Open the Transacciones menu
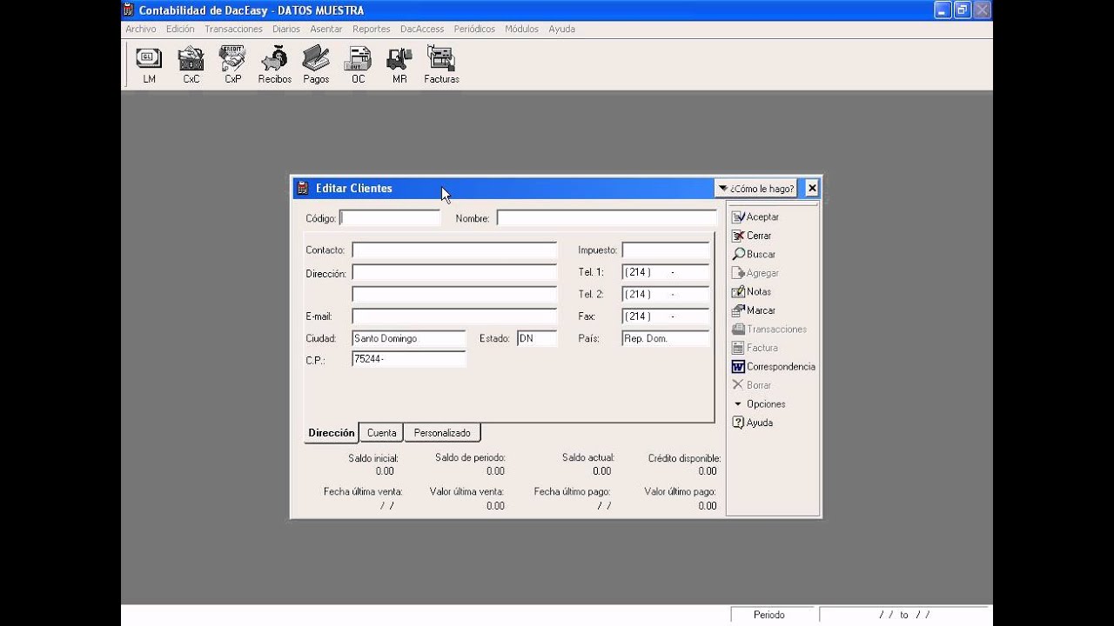This screenshot has width=1114, height=626. click(233, 29)
